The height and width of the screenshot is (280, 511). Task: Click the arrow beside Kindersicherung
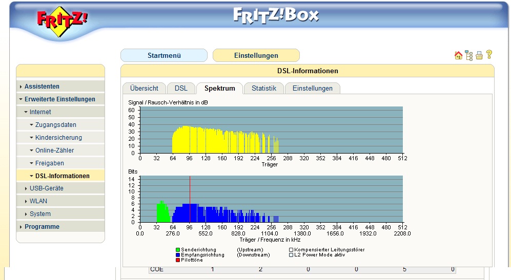click(31, 137)
